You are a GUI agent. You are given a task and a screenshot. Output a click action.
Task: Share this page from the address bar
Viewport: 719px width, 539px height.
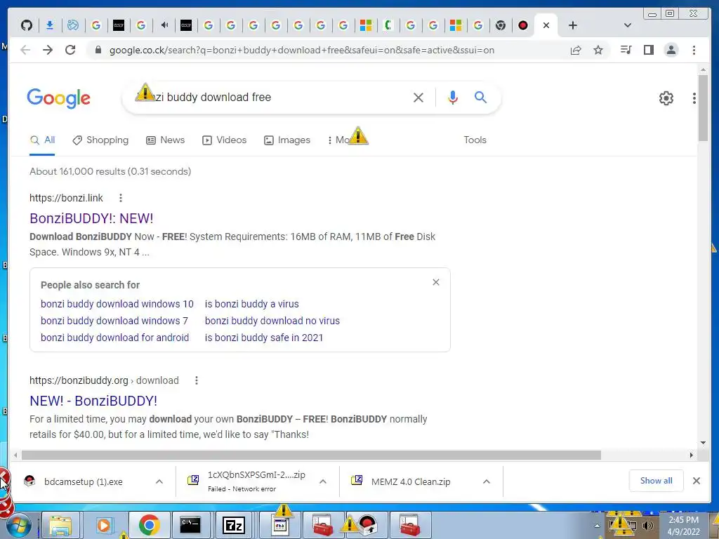click(576, 50)
